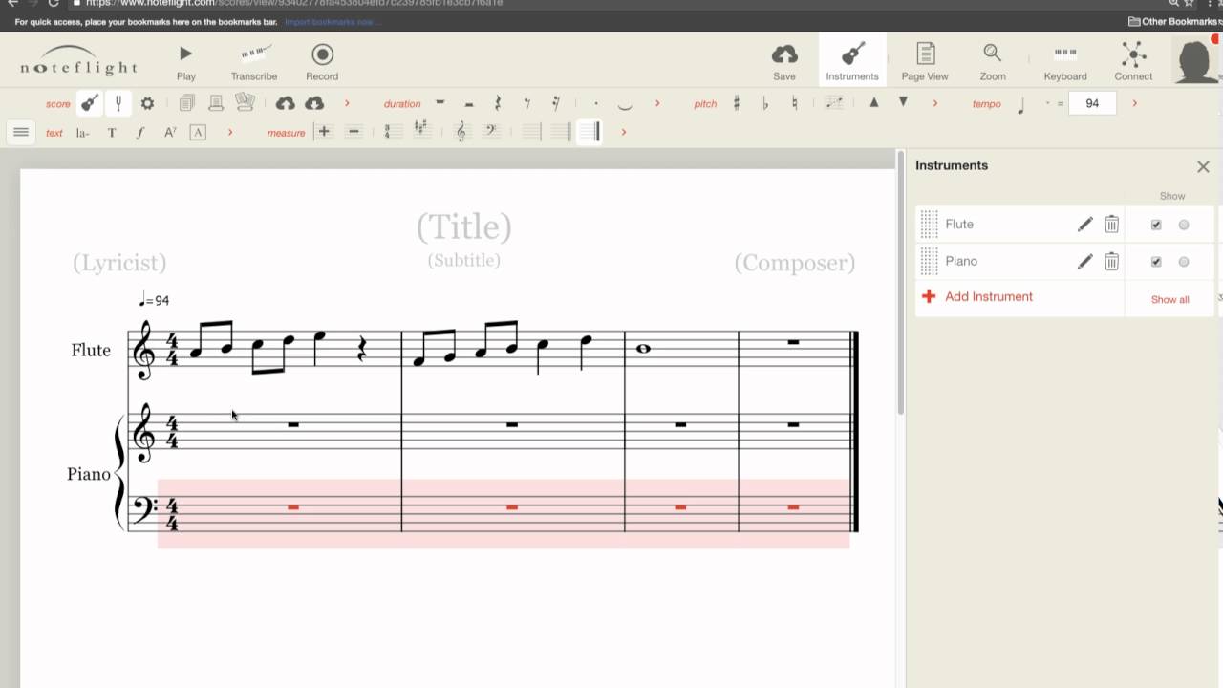Expand more tempo tools with the chevron

pyautogui.click(x=1134, y=103)
